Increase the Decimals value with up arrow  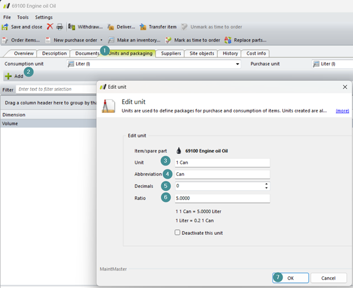[x=266, y=183]
